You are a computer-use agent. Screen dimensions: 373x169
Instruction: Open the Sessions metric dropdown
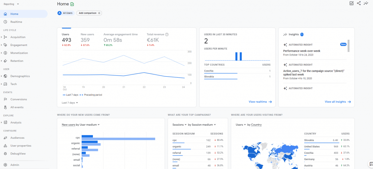coord(179,125)
